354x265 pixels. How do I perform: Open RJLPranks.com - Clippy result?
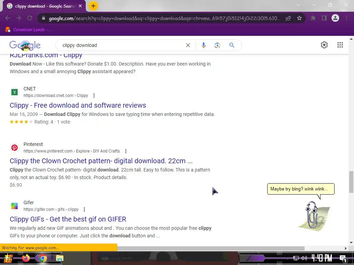(46, 56)
